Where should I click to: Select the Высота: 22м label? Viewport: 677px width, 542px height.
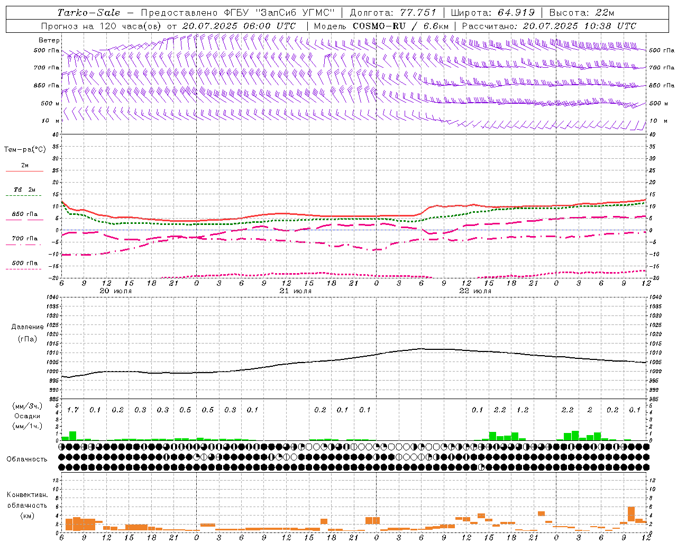[x=581, y=13]
